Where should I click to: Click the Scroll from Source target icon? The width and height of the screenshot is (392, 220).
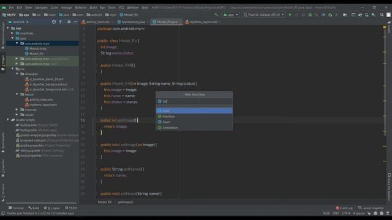54,22
